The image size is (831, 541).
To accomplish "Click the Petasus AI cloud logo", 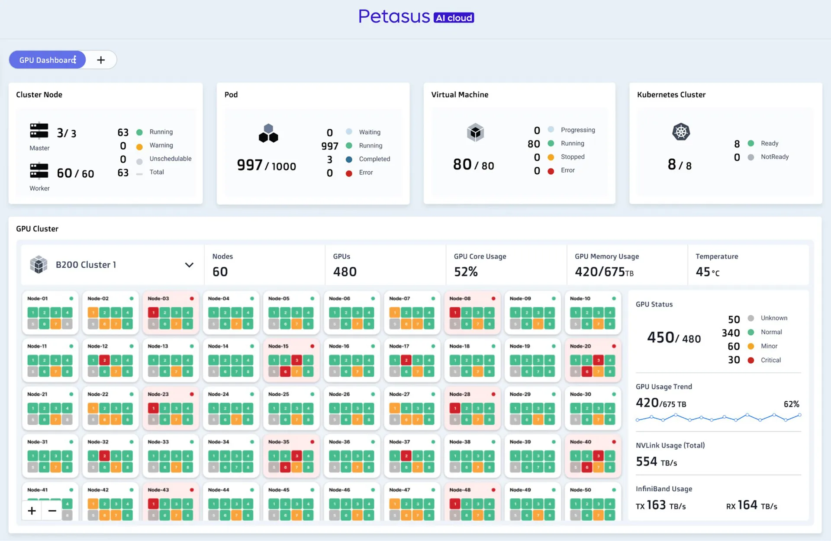I will coord(415,17).
